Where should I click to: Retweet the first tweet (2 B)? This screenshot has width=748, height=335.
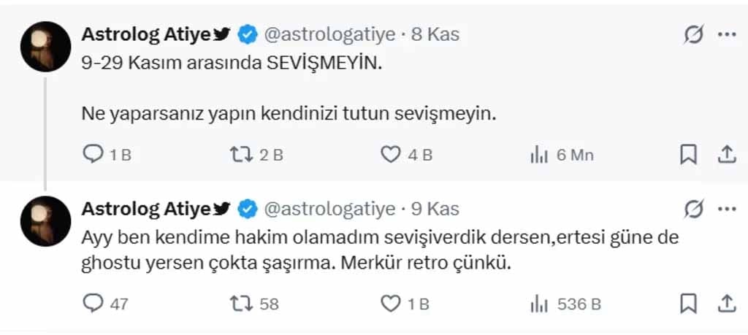coord(240,154)
